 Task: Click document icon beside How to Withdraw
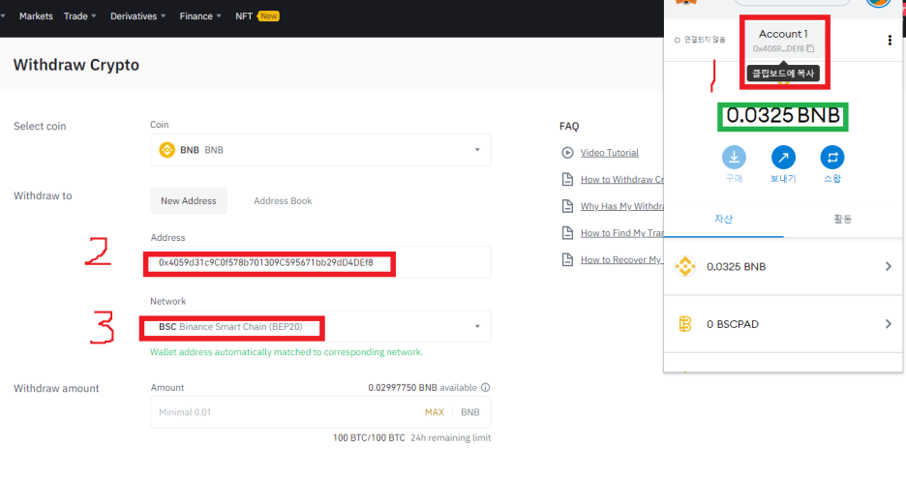click(567, 180)
